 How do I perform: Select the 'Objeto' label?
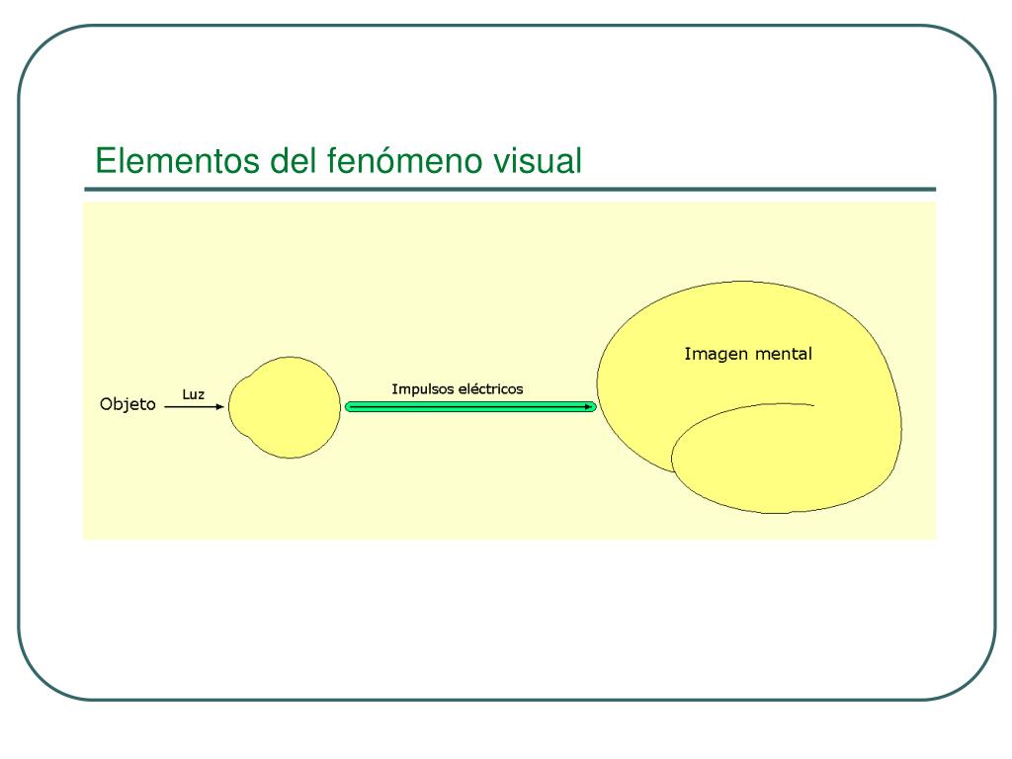click(x=127, y=404)
